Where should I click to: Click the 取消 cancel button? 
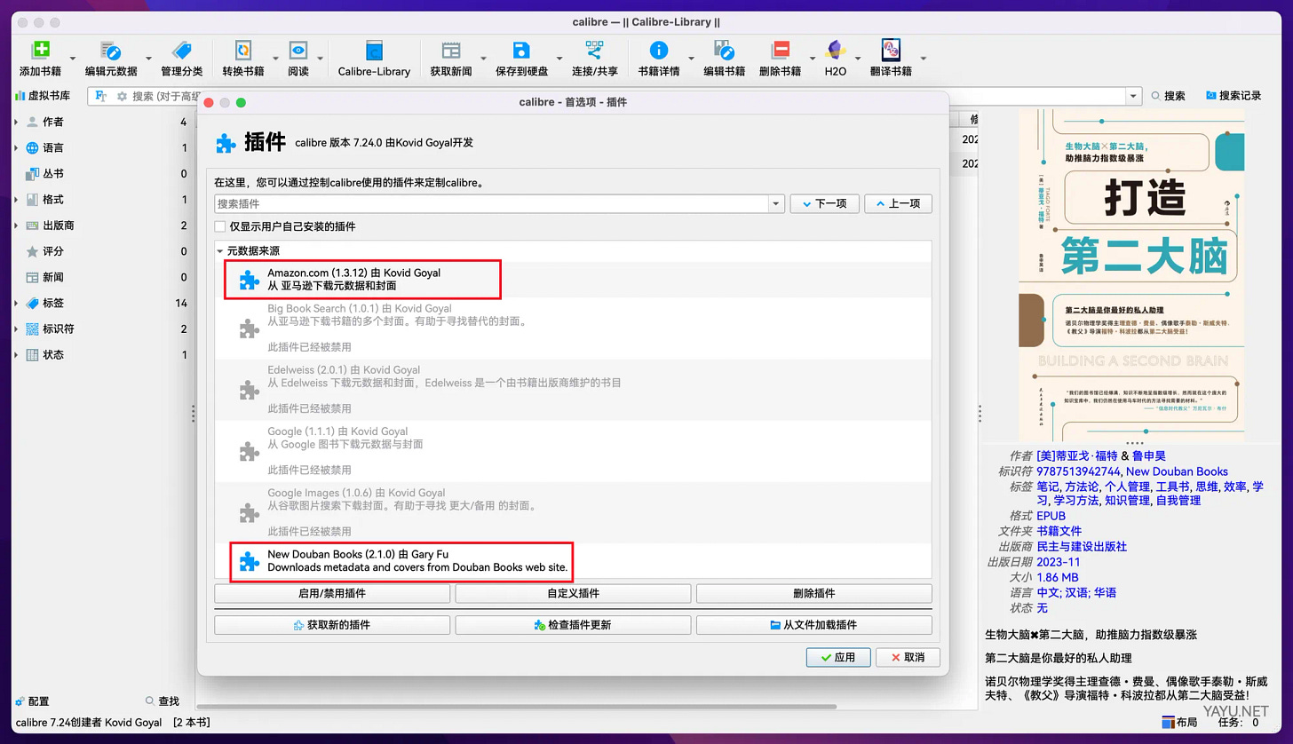[x=907, y=657]
